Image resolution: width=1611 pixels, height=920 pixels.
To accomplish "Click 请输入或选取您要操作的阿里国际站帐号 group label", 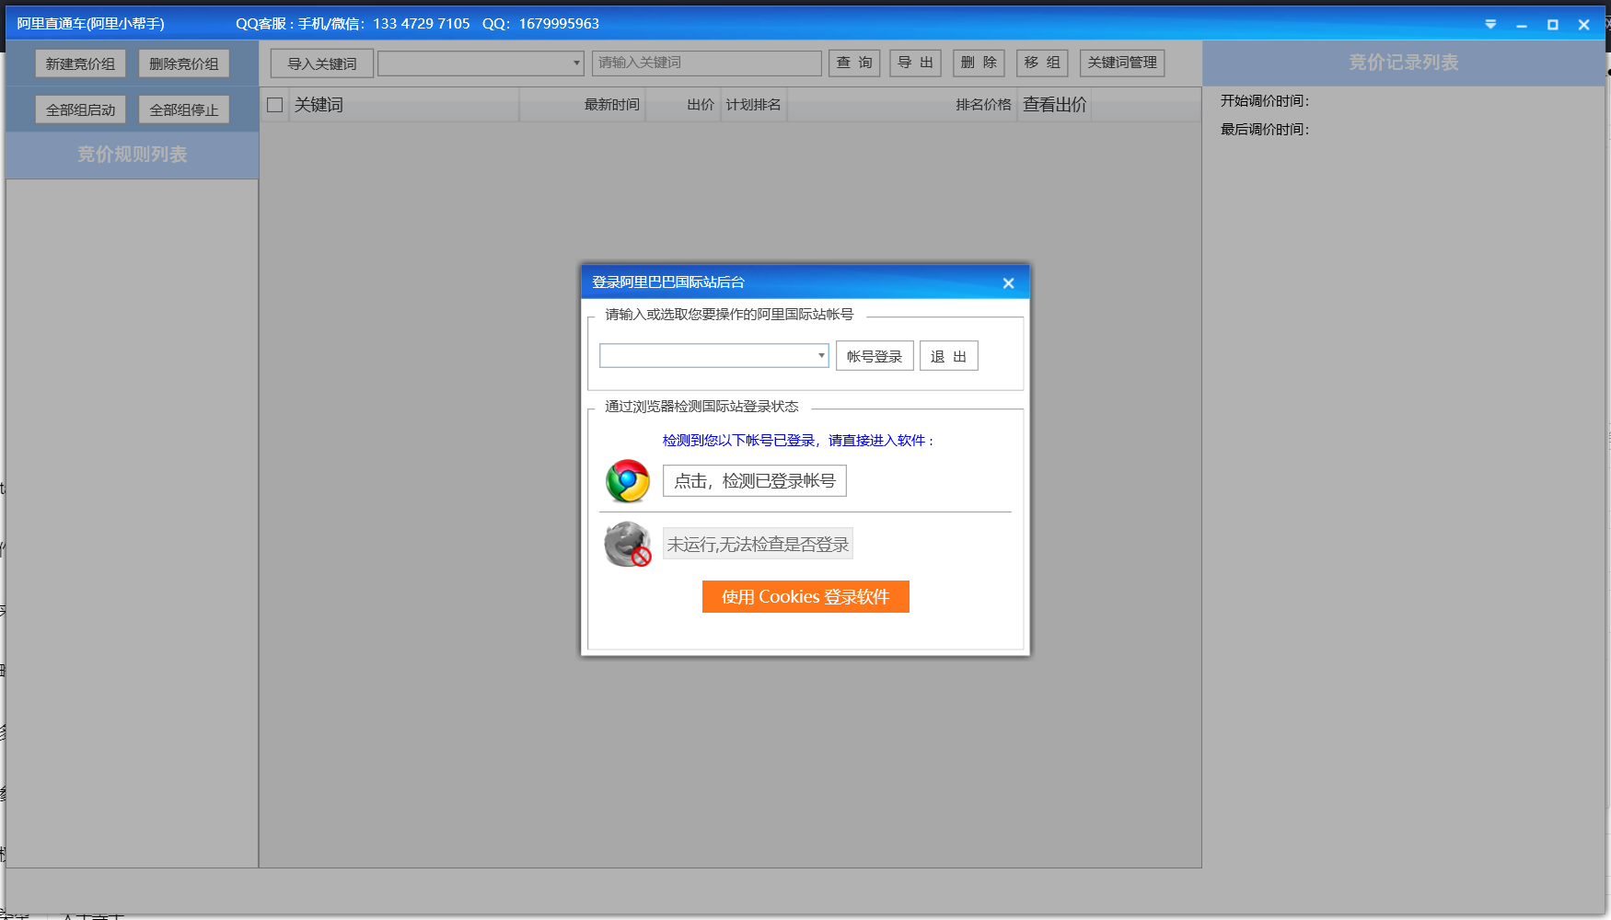I will point(729,315).
